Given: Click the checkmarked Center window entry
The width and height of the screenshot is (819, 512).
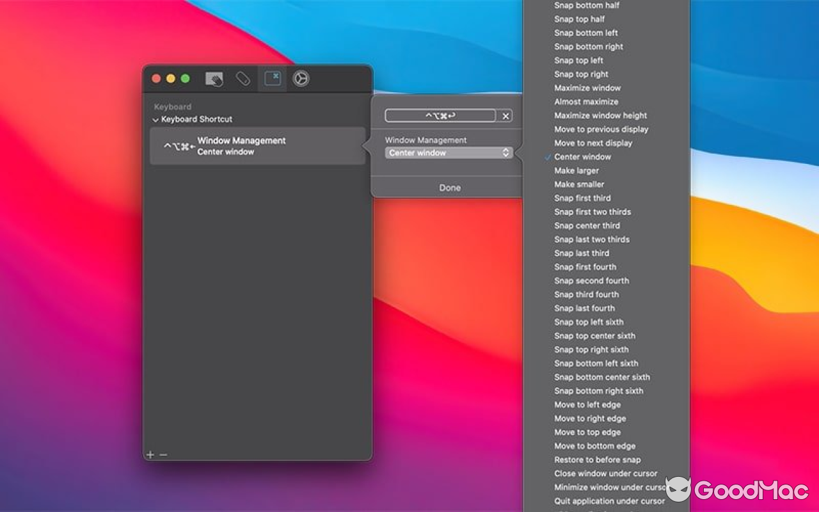Looking at the screenshot, I should 582,156.
